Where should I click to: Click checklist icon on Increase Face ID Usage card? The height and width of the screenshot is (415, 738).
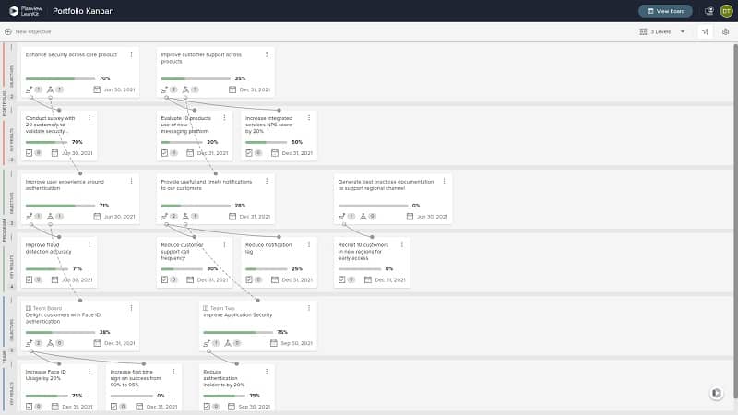coord(30,407)
